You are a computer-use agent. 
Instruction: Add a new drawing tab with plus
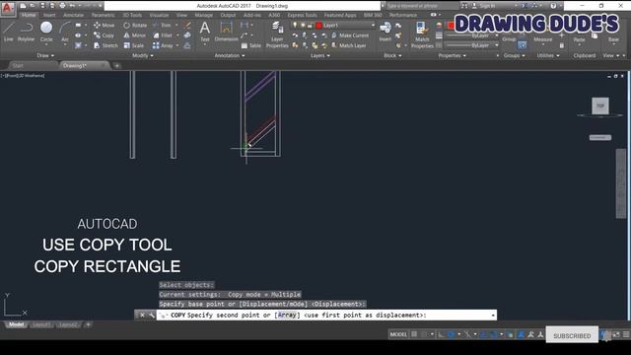pyautogui.click(x=117, y=65)
